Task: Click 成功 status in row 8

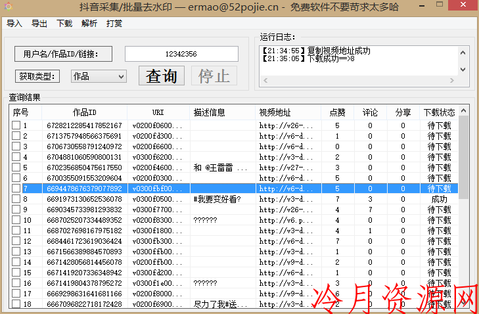Action: [440, 199]
